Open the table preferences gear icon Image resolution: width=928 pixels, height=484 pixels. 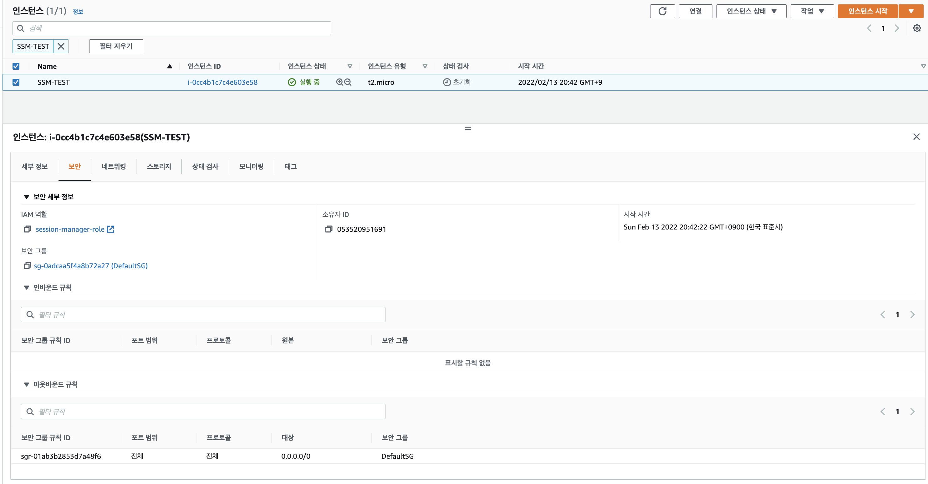pos(916,28)
